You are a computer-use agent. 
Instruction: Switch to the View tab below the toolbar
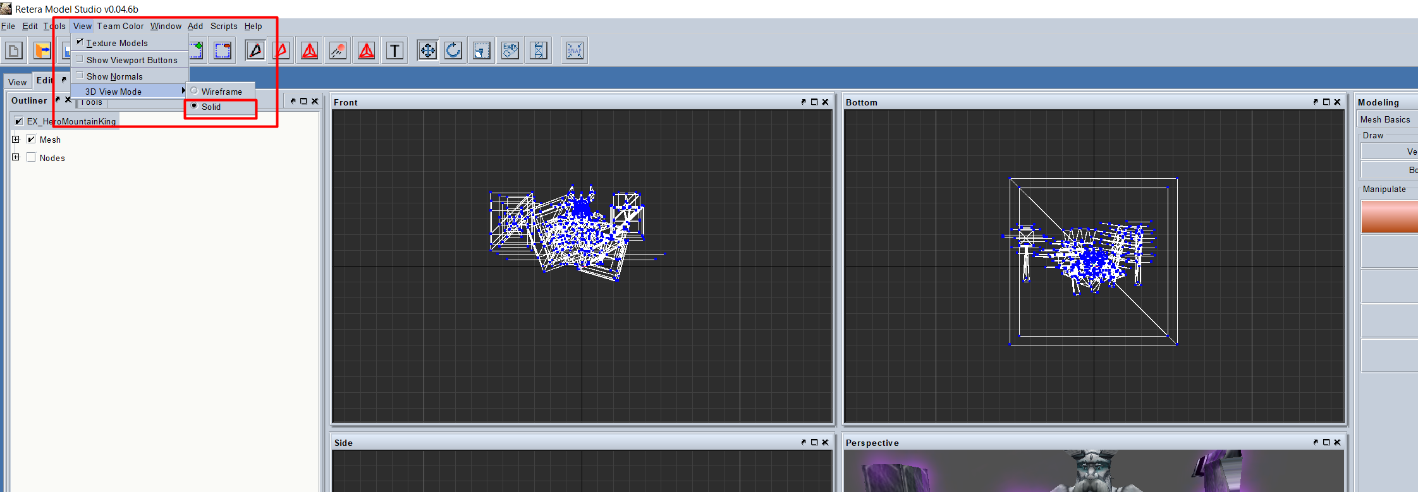tap(18, 82)
